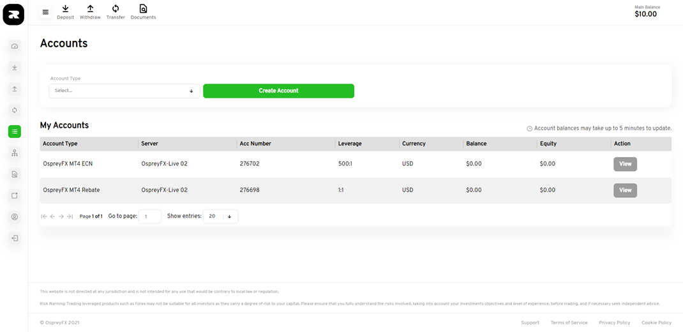Open Withdraw from the top toolbar
Image resolution: width=683 pixels, height=332 pixels.
90,12
